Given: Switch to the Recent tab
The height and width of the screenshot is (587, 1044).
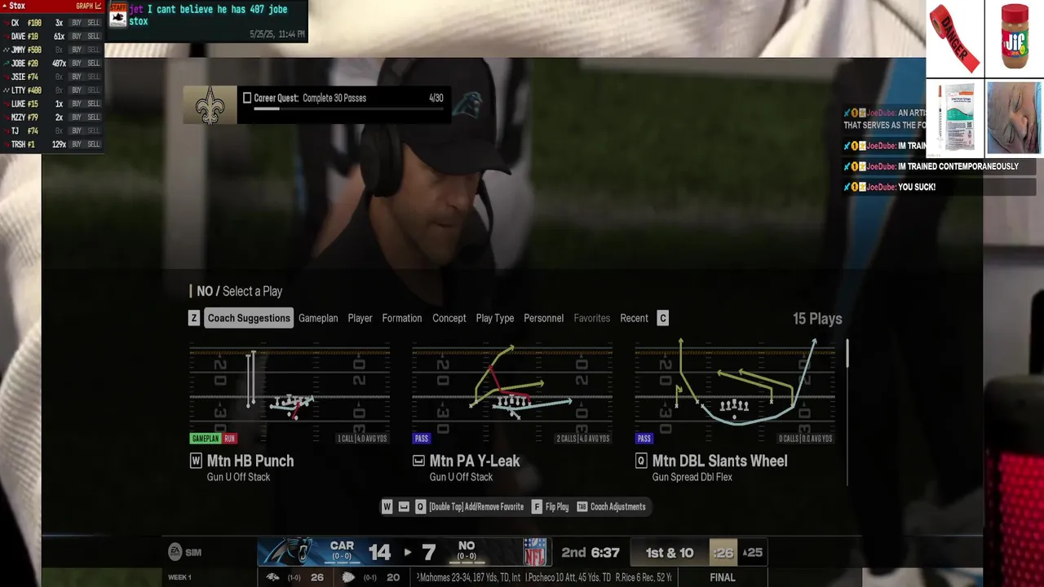Looking at the screenshot, I should click(x=634, y=318).
